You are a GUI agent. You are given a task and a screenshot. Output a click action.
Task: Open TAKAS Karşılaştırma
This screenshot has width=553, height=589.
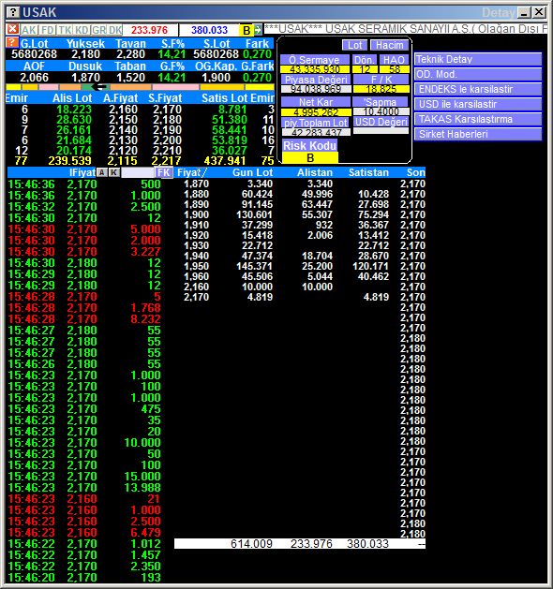pos(478,120)
